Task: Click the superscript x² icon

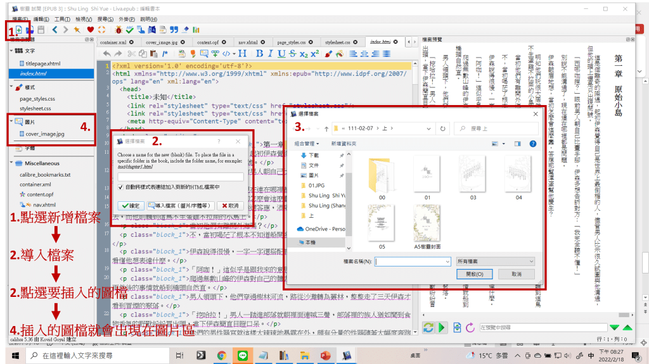Action: pos(314,54)
